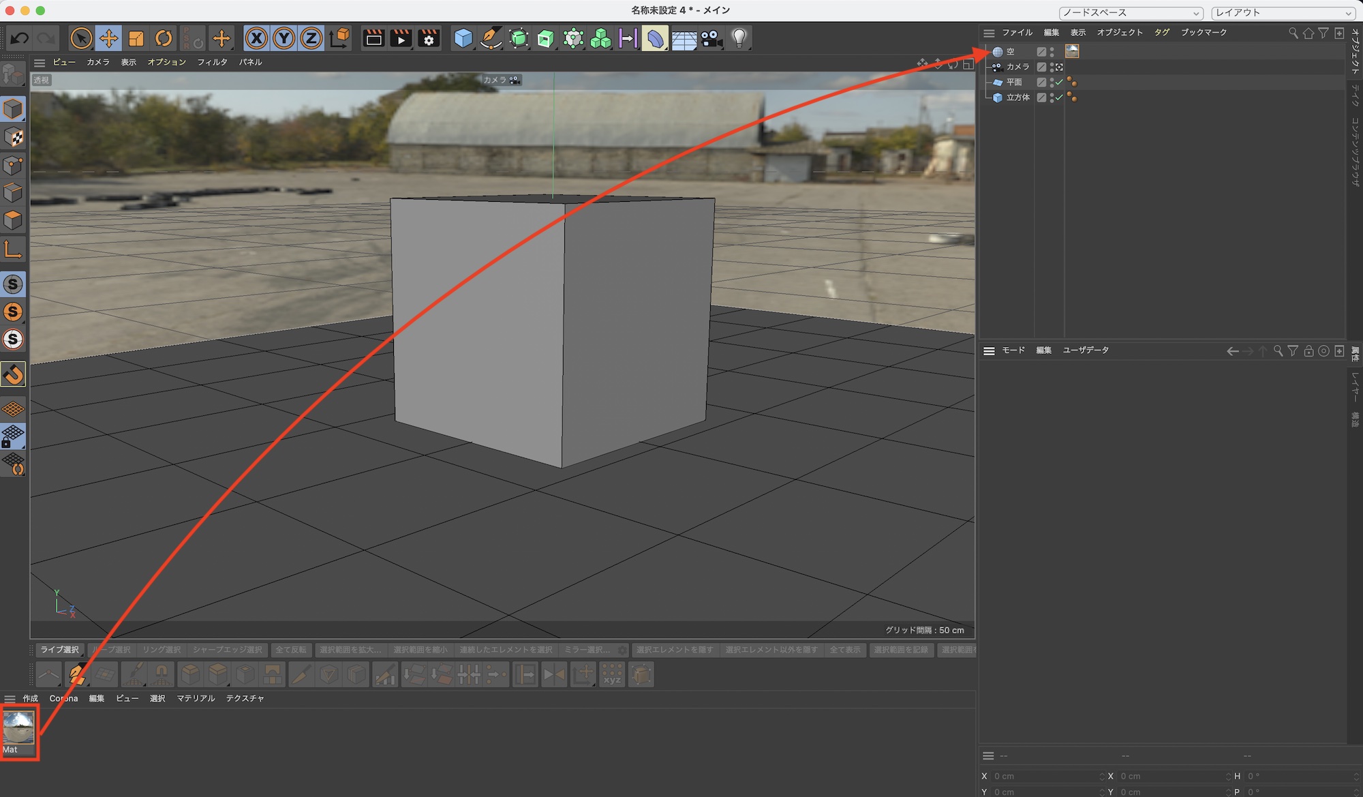Viewport: 1363px width, 797px height.
Task: Toggle the Z axis lock
Action: point(311,38)
